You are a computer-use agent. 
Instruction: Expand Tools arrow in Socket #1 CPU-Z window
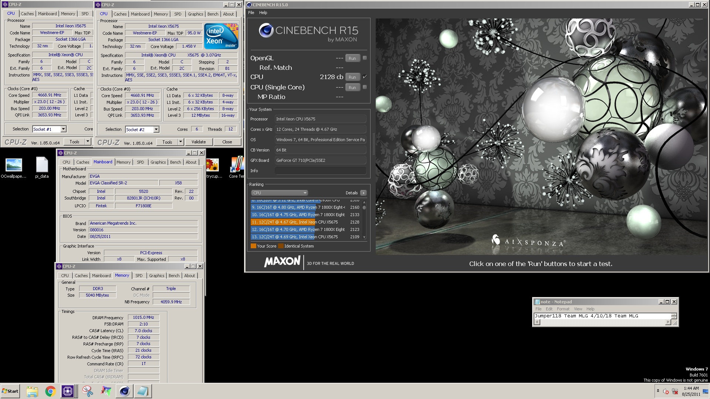pyautogui.click(x=88, y=141)
